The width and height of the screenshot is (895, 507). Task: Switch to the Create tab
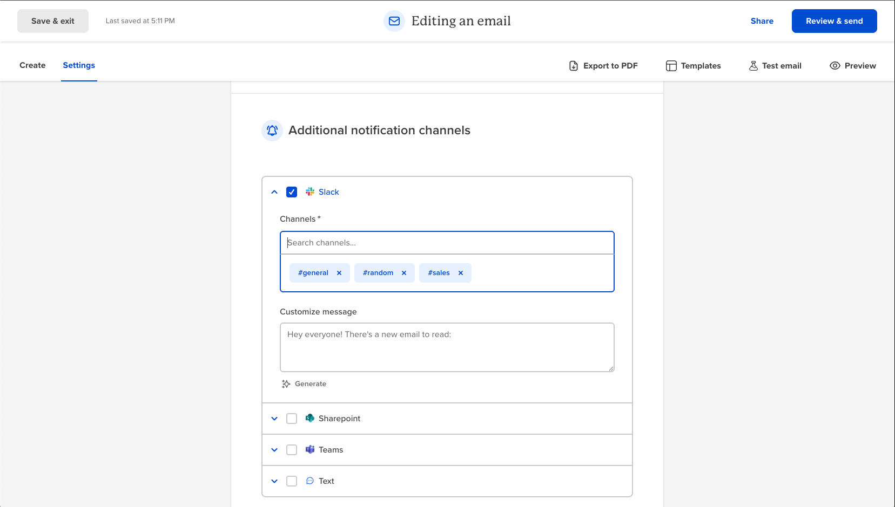[32, 65]
